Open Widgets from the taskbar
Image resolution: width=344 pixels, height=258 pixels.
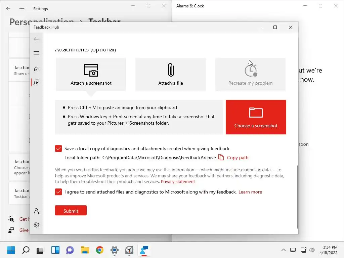(55, 250)
